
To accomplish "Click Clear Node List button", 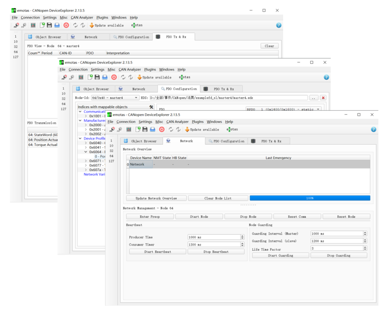I will point(218,198).
